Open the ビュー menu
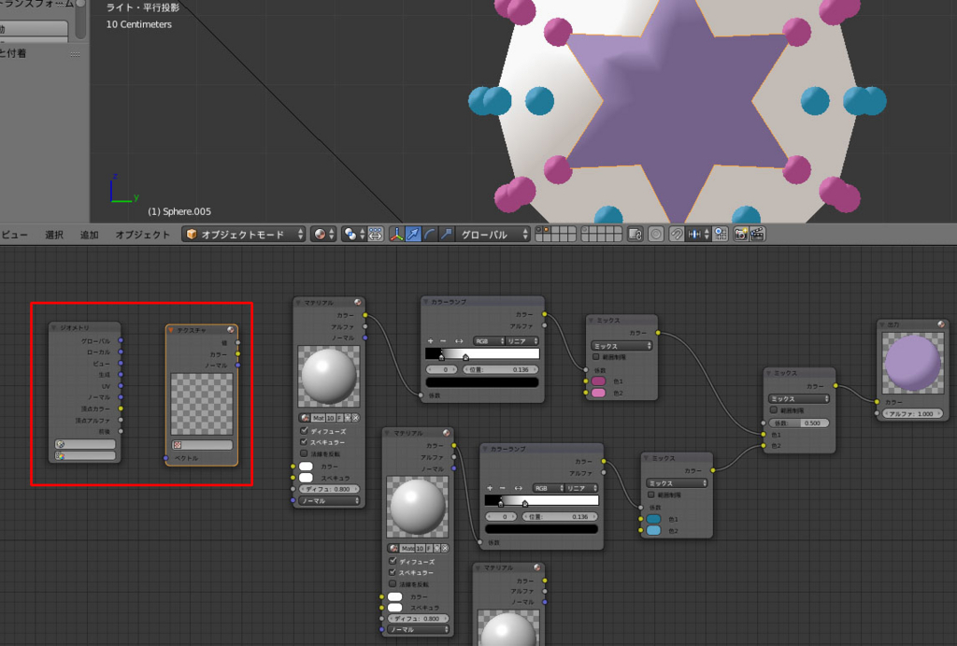 (15, 235)
